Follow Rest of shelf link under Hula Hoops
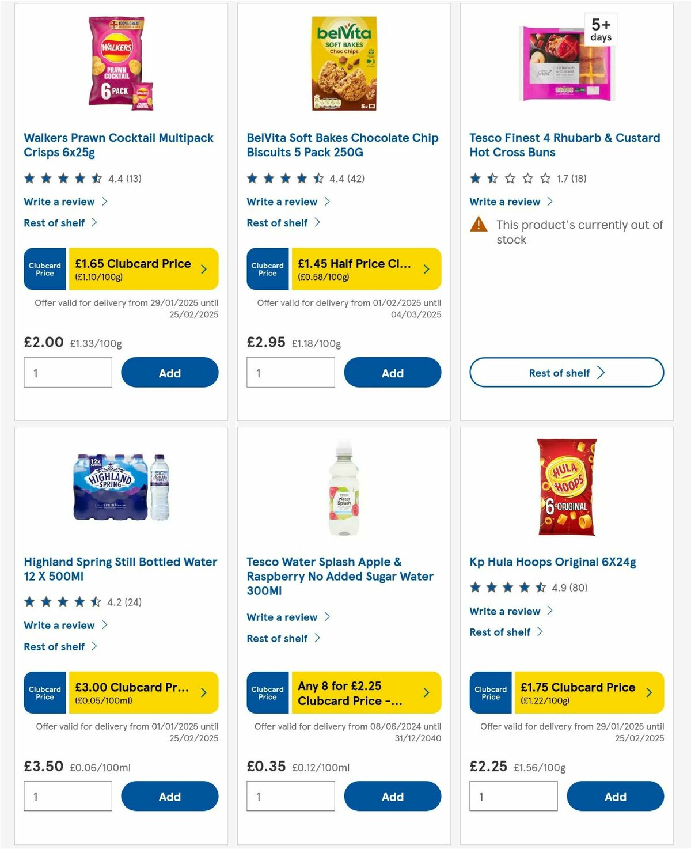This screenshot has height=849, width=691. (x=500, y=632)
